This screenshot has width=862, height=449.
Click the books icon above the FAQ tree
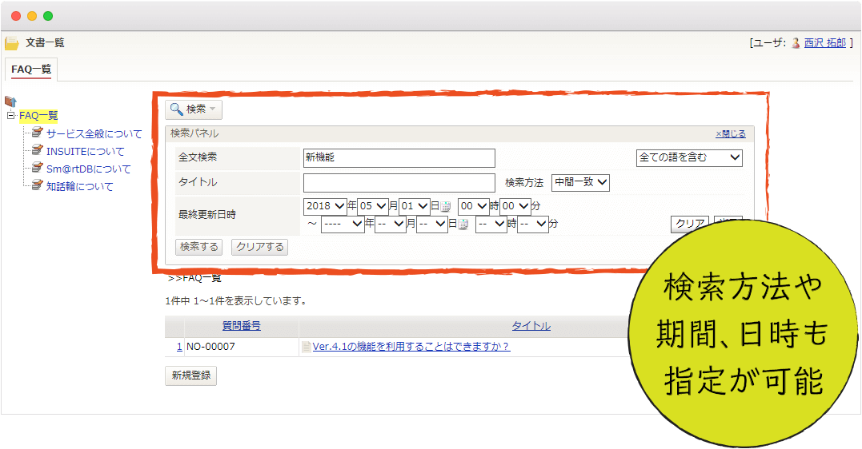(x=10, y=101)
